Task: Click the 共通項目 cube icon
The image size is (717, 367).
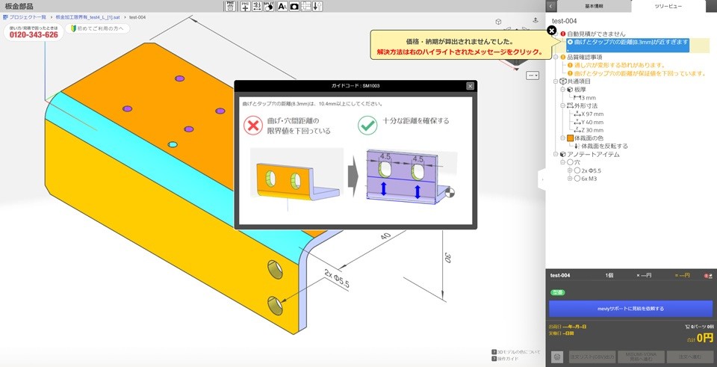Action: click(563, 81)
